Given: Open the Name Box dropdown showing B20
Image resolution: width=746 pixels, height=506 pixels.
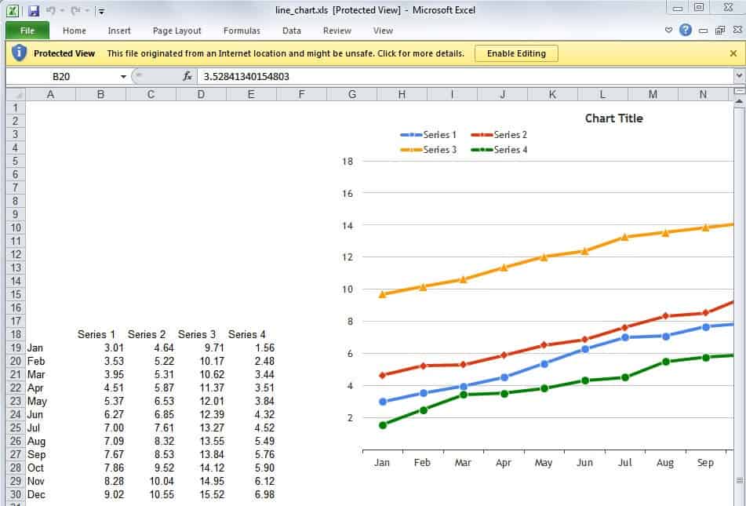Looking at the screenshot, I should pyautogui.click(x=122, y=78).
